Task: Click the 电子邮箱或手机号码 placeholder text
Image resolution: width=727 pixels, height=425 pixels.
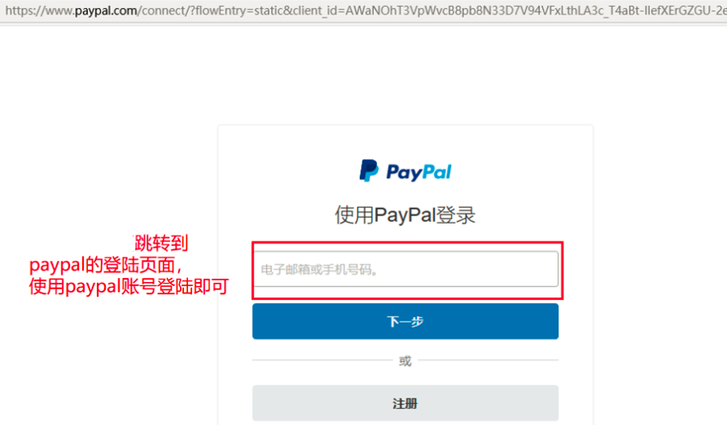Action: click(x=319, y=270)
